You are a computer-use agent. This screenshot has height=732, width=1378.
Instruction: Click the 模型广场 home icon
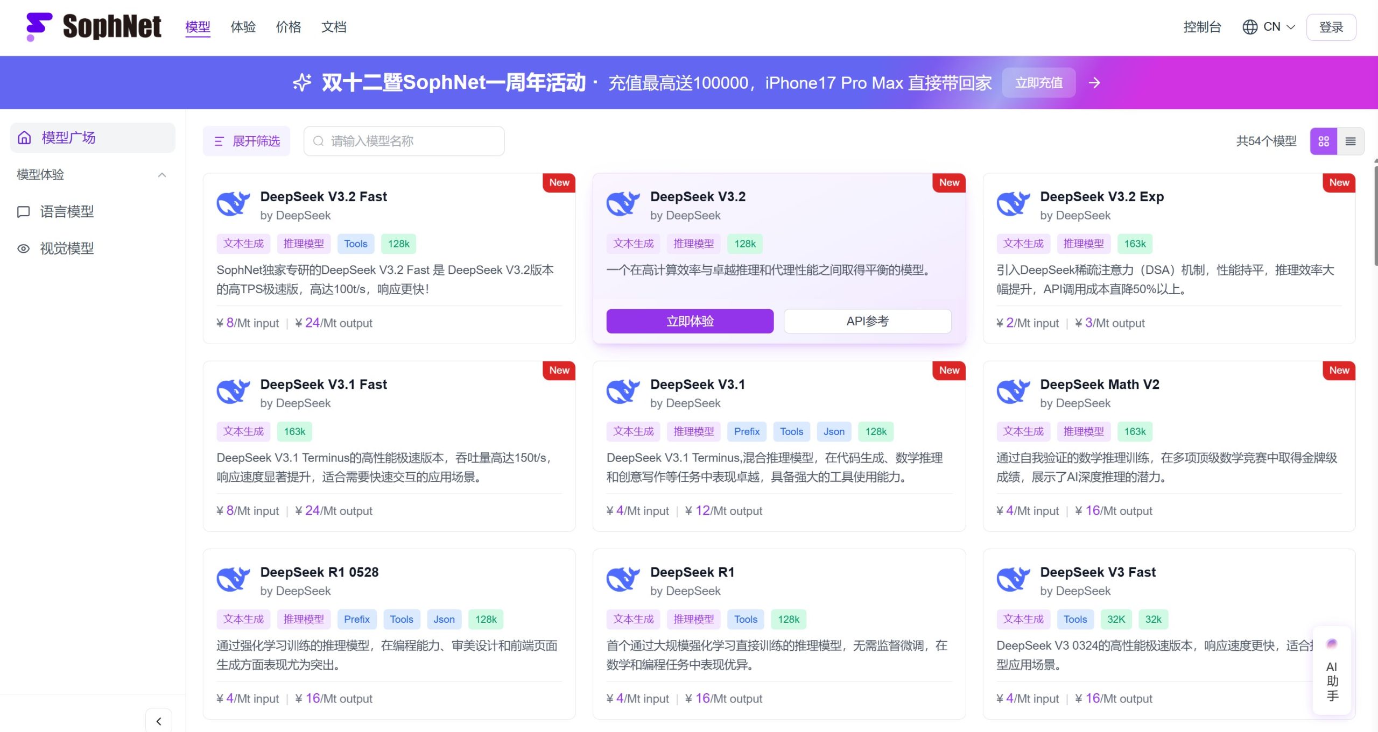click(24, 138)
